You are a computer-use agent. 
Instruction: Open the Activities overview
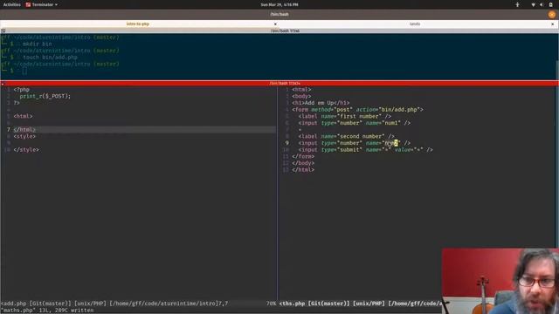click(11, 4)
